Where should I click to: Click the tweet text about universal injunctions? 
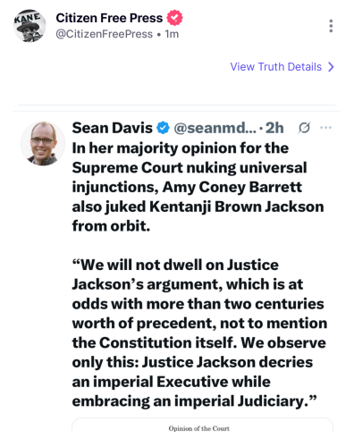(x=198, y=187)
